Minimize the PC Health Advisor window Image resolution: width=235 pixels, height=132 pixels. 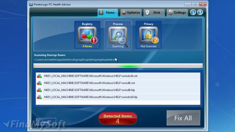click(188, 4)
